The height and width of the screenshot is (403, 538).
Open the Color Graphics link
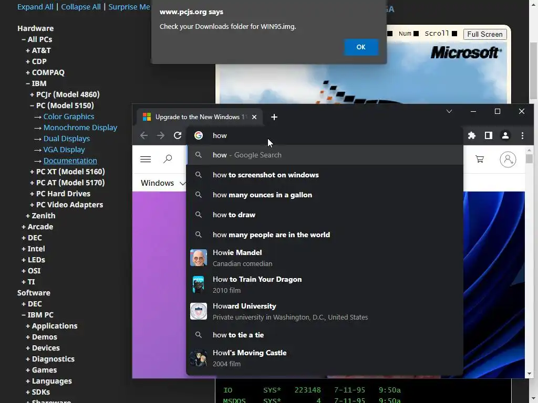pos(69,116)
